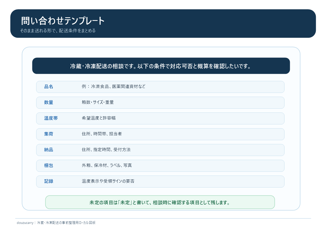This screenshot has width=326, height=229.
Task: Click the text 希望温度と許容幅
Action: [x=99, y=118]
